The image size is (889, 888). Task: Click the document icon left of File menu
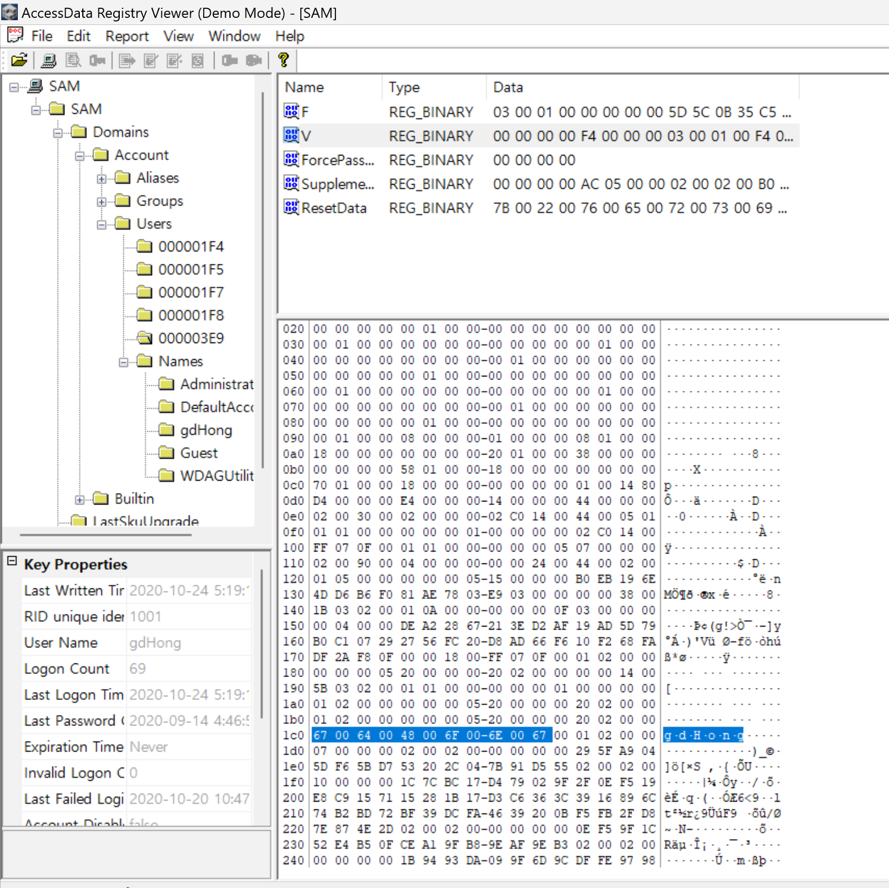[15, 35]
